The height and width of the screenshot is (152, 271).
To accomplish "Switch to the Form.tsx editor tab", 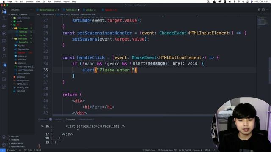I will point(71,10).
